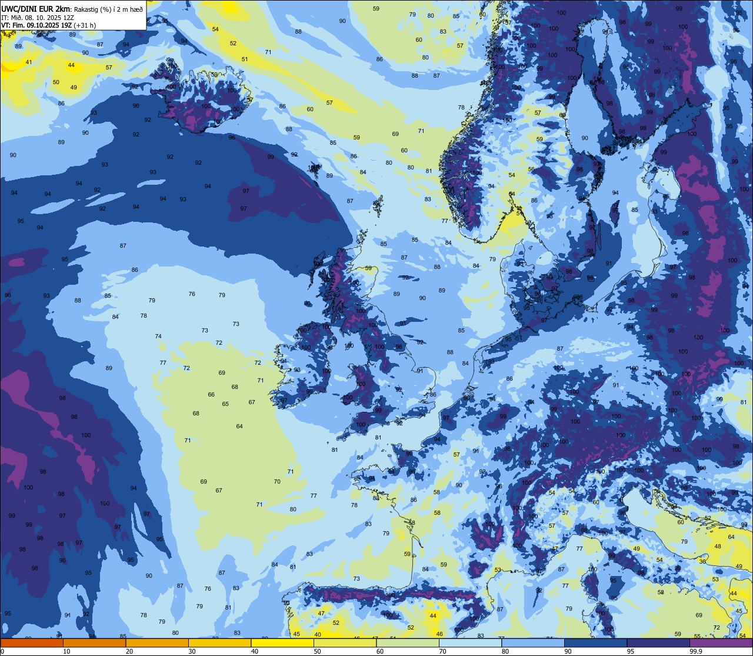Image resolution: width=753 pixels, height=656 pixels.
Task: Click the 95–99.9% dark indigo legend segment
Action: 658,643
